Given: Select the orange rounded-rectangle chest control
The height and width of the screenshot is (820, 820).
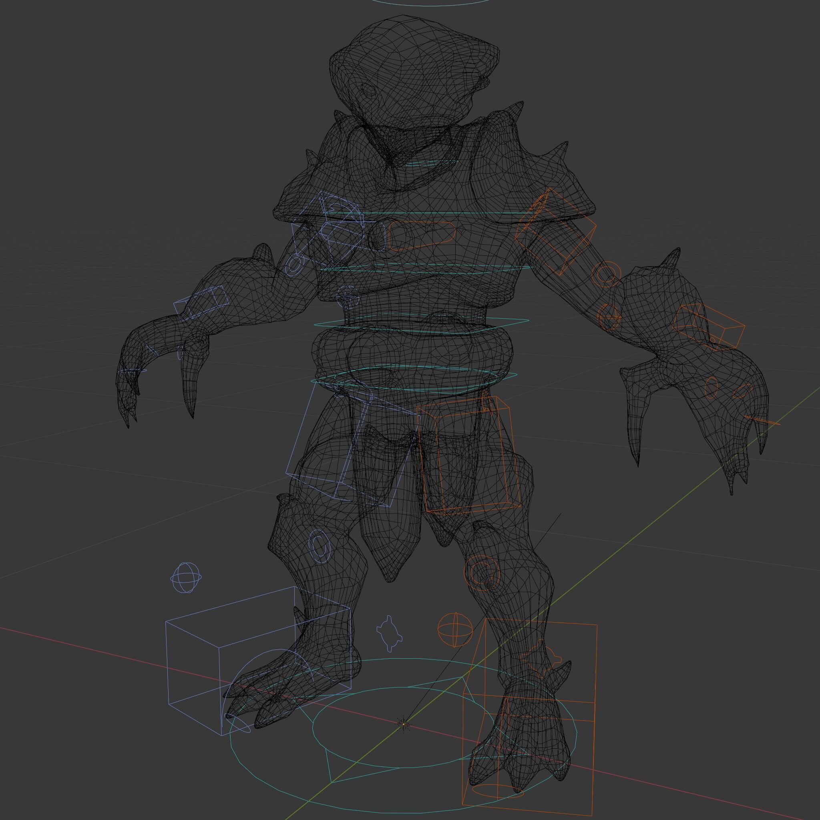Looking at the screenshot, I should (x=422, y=236).
